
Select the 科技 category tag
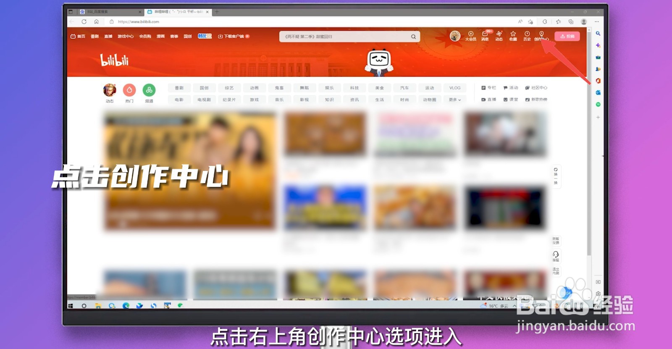click(354, 88)
